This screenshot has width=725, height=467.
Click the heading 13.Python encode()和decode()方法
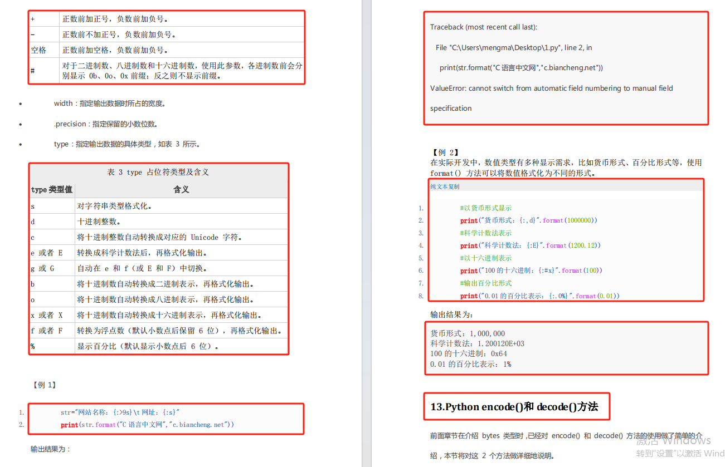click(x=517, y=407)
